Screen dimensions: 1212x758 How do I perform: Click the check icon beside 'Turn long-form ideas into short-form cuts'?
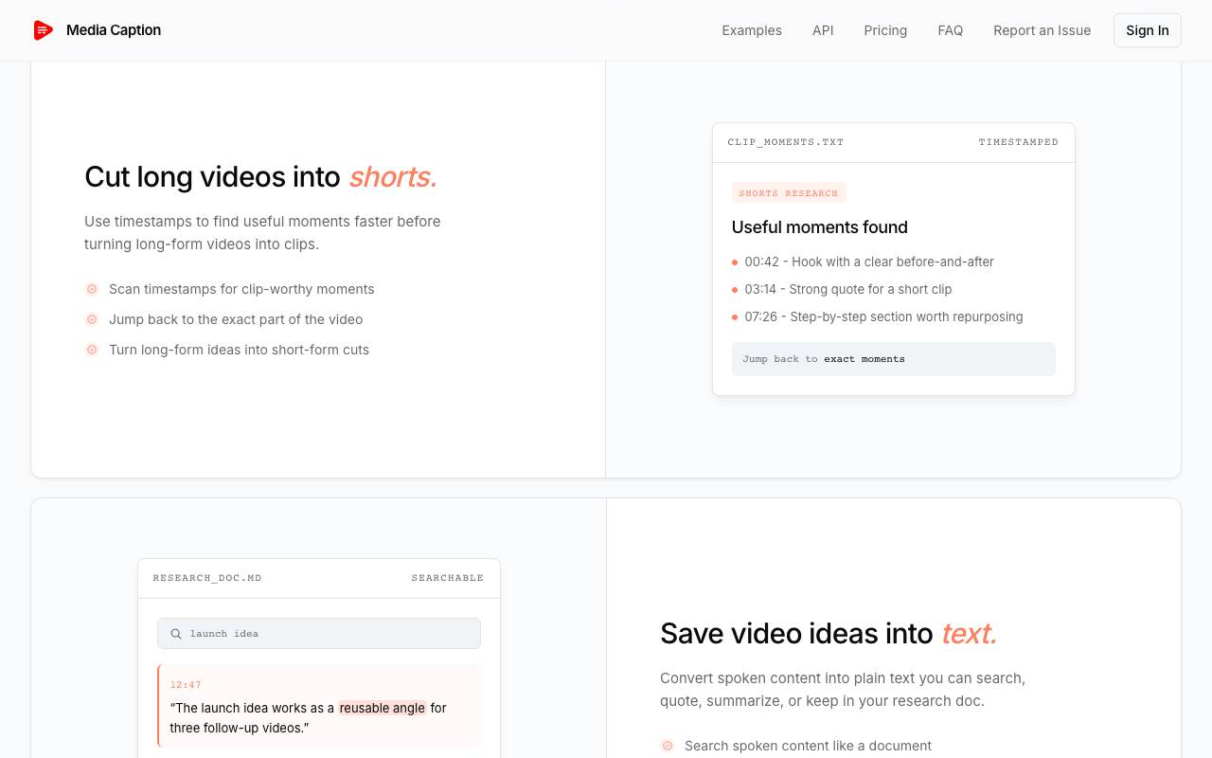(92, 350)
